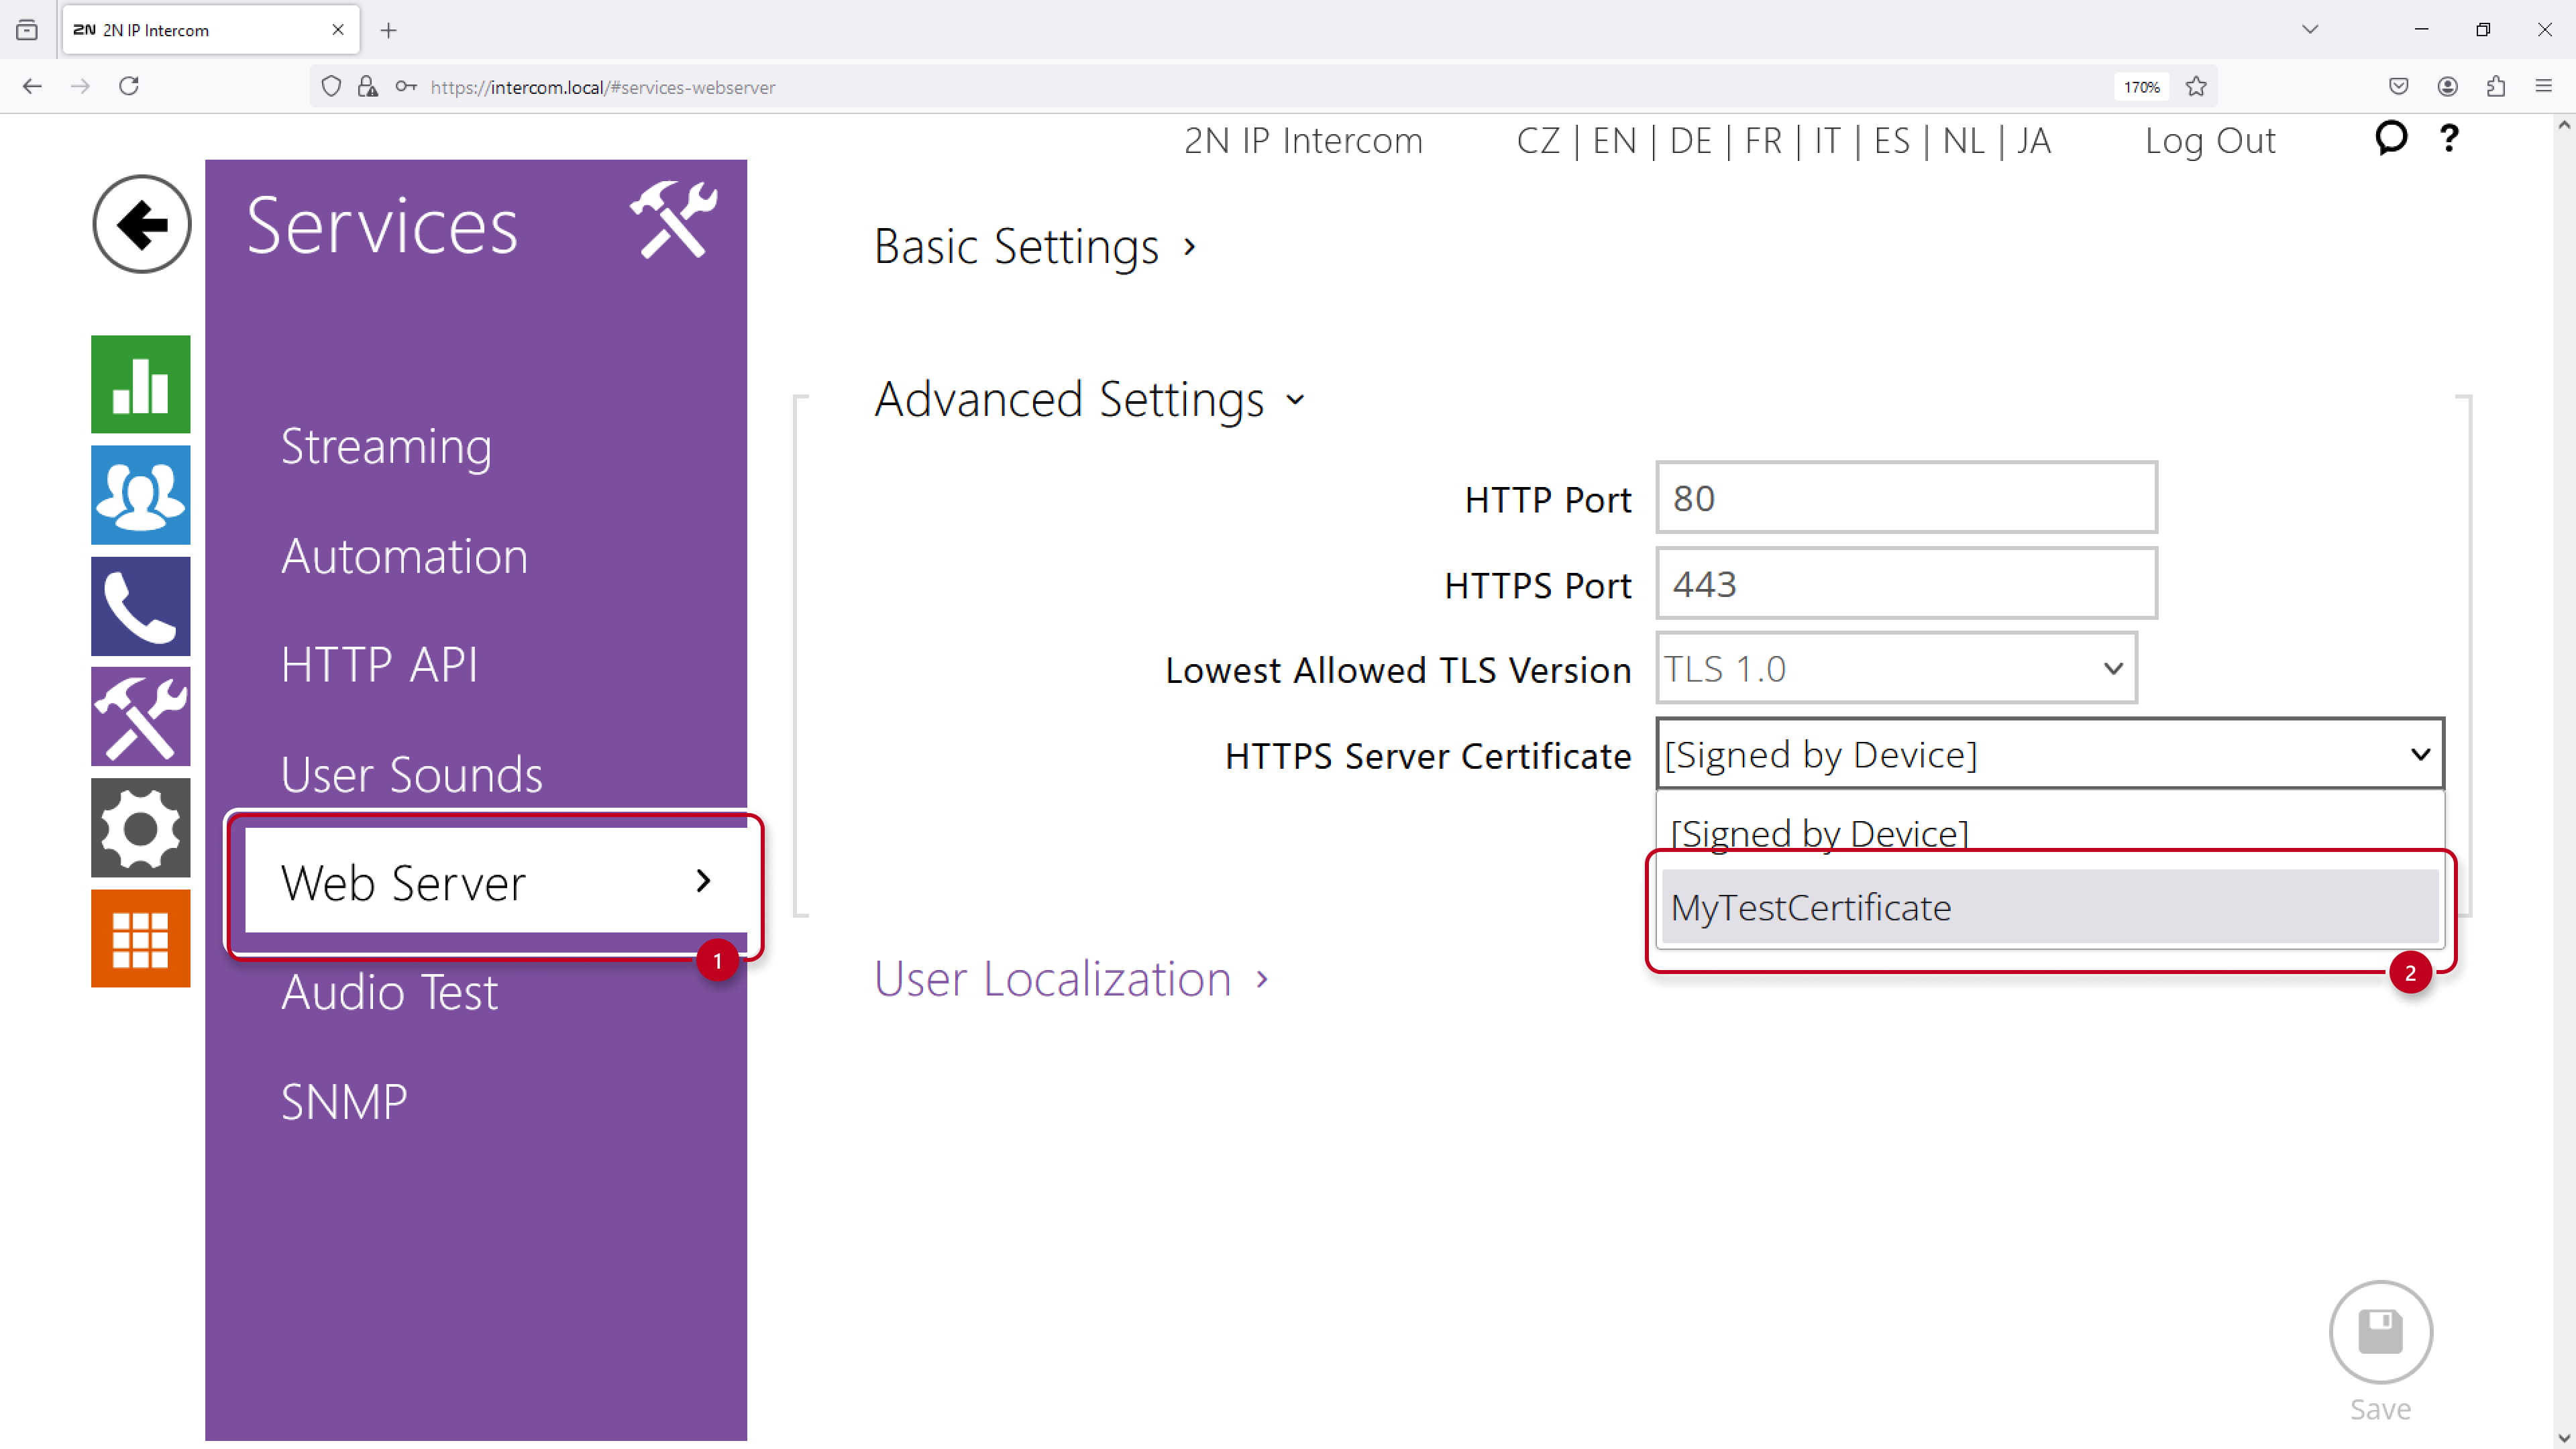This screenshot has width=2576, height=1449.
Task: Open the Audio Test menu item
Action: coord(389,992)
